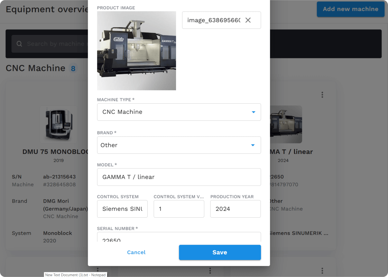Viewport: 388px width, 277px height.
Task: Collapse the Brand selector using its chevron arrow
Action: click(253, 145)
